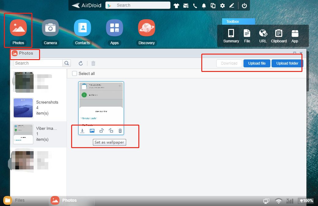Click the image's Set as wallpaper icon
The width and height of the screenshot is (318, 206).
pyautogui.click(x=92, y=131)
